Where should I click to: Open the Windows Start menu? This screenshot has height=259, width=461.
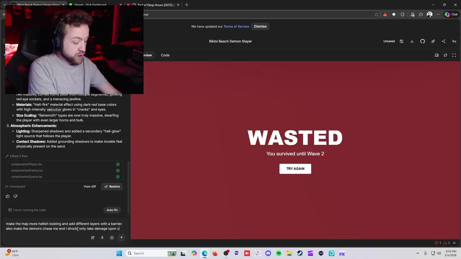click(x=119, y=253)
